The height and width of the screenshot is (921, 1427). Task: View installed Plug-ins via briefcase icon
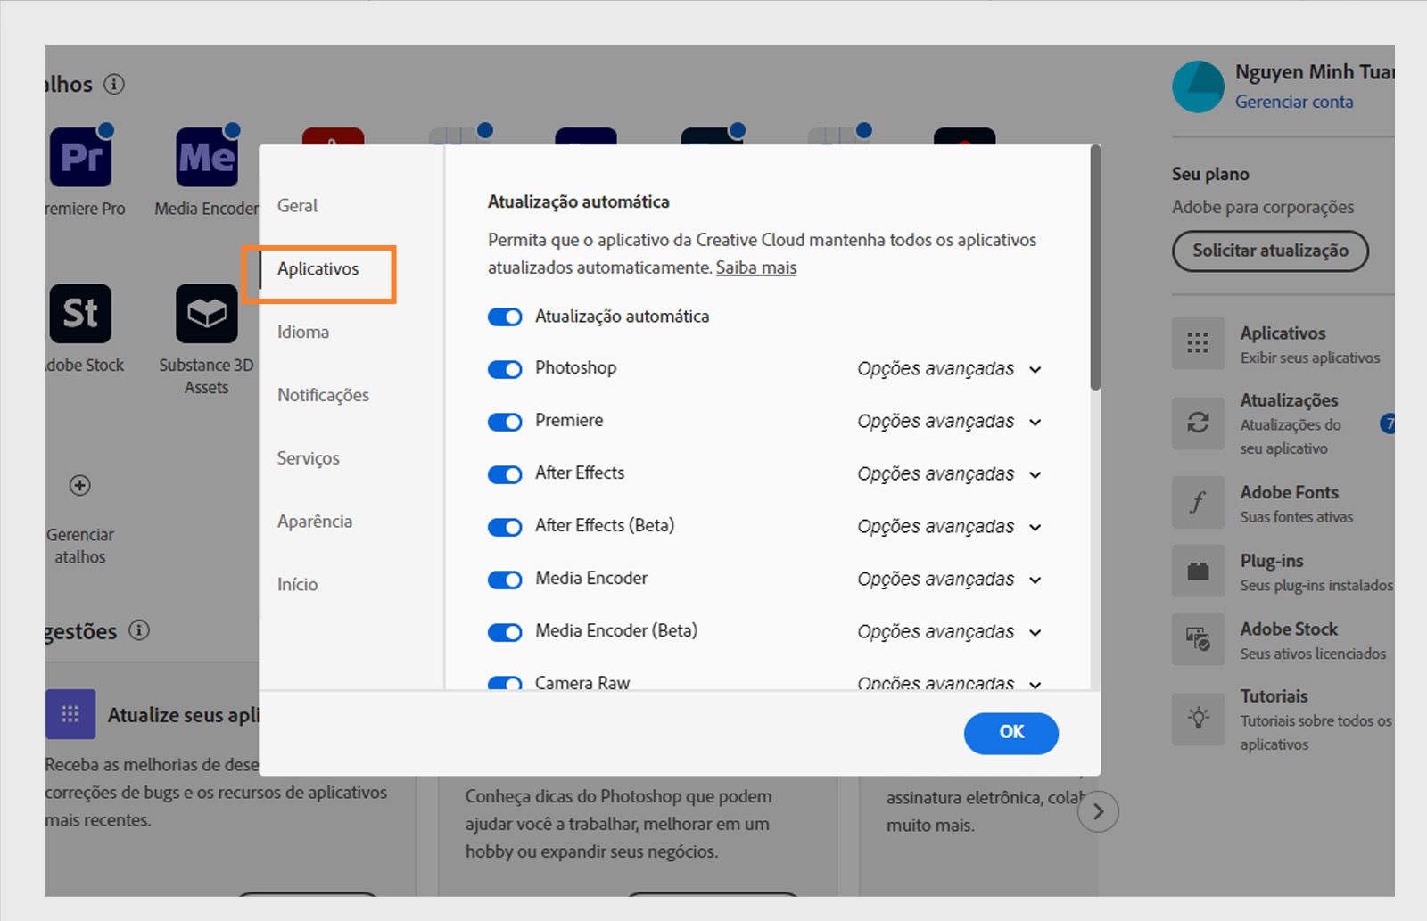(x=1198, y=571)
